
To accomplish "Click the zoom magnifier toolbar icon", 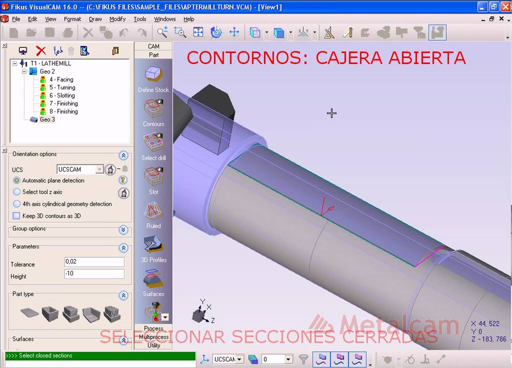I will [162, 32].
